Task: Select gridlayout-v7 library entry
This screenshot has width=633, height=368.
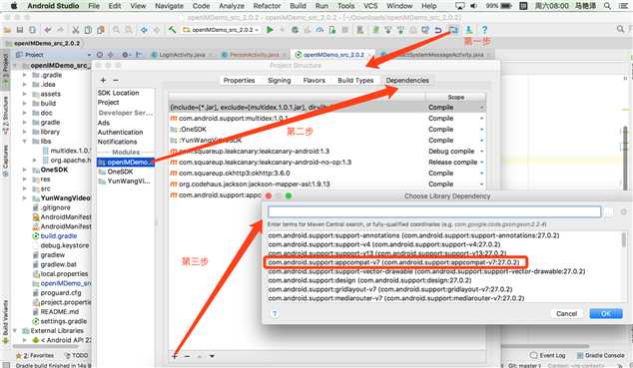Action: click(390, 289)
